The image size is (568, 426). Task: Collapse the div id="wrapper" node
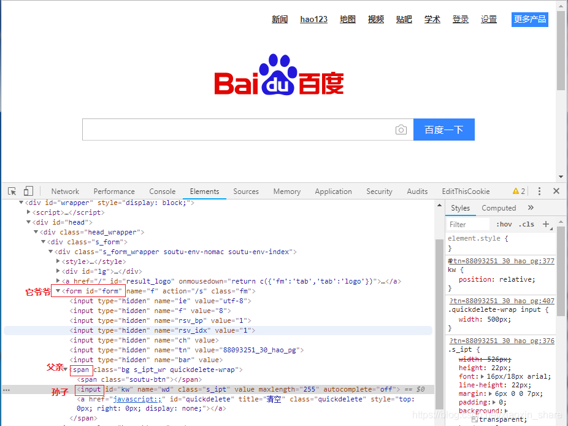coord(21,203)
